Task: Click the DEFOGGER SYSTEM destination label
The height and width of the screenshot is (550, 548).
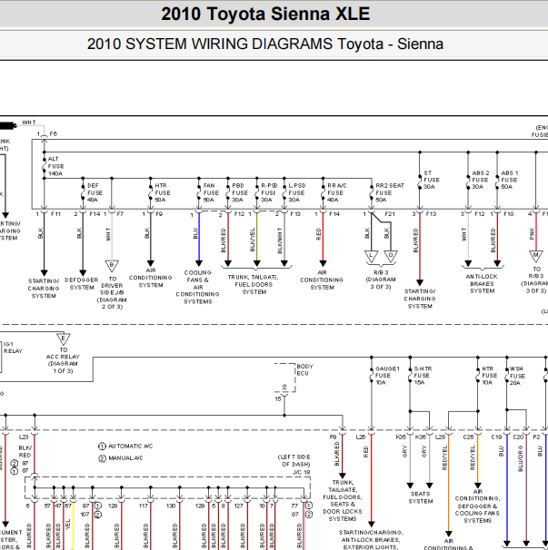Action: click(82, 283)
